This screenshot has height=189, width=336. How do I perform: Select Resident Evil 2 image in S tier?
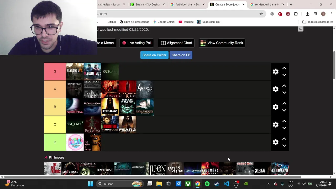pyautogui.click(x=92, y=71)
